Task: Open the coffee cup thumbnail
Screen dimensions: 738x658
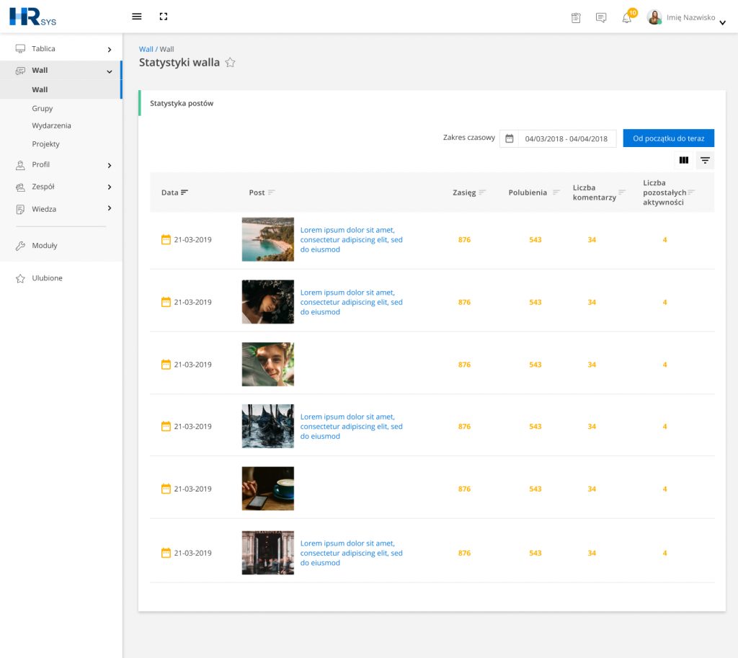Action: (268, 489)
